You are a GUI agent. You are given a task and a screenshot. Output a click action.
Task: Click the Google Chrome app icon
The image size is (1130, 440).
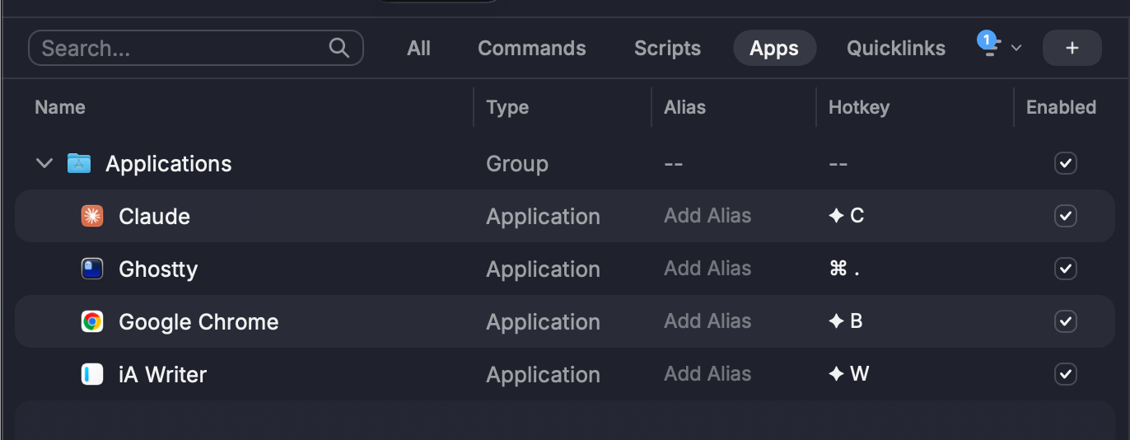tap(92, 321)
